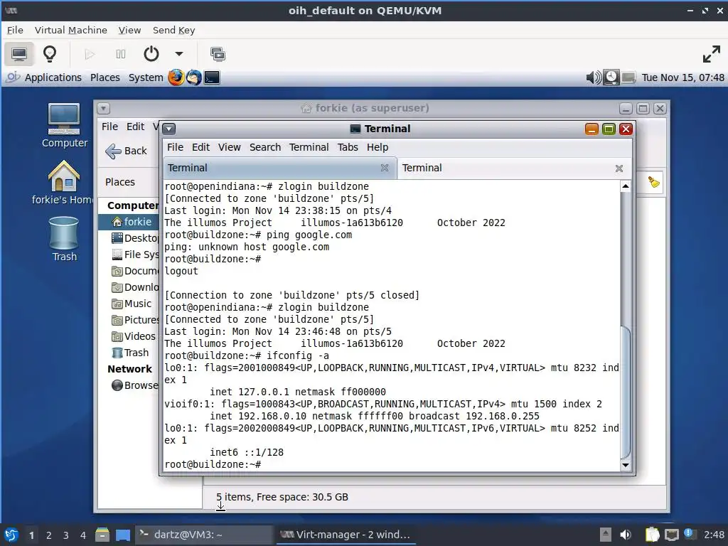Select Videos in Places sidebar
The height and width of the screenshot is (546, 728).
[129, 336]
